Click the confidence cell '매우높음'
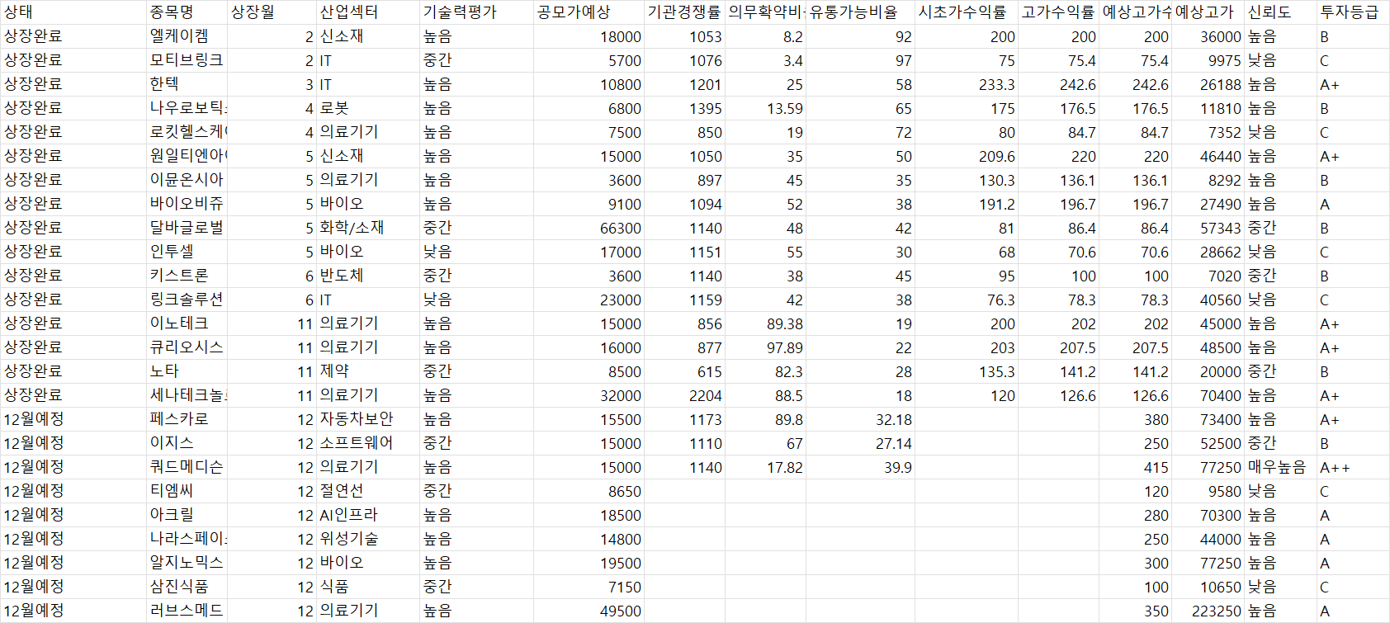 point(1280,467)
